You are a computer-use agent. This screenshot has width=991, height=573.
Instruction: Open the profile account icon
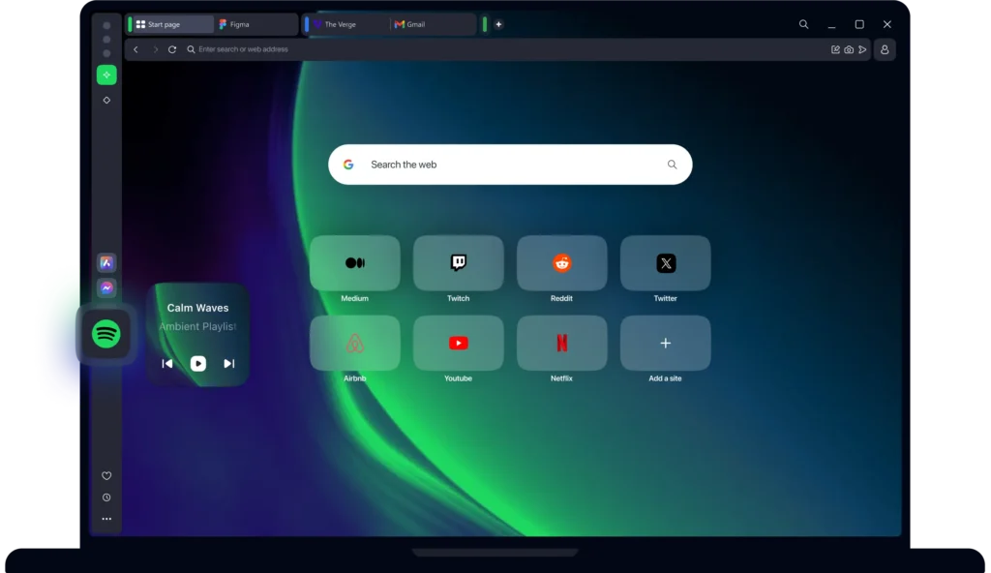(x=885, y=49)
